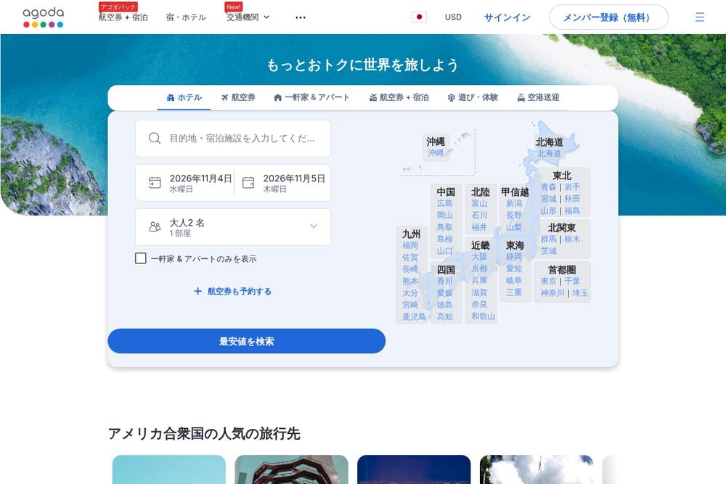
Task: Expand the 大人2名 guests dropdown
Action: pos(233,226)
